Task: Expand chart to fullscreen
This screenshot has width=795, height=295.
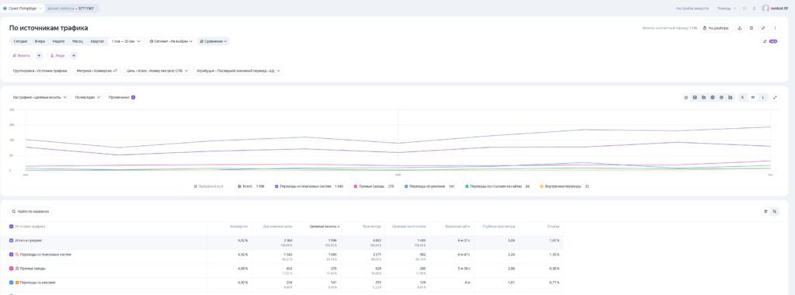Action: (x=776, y=97)
